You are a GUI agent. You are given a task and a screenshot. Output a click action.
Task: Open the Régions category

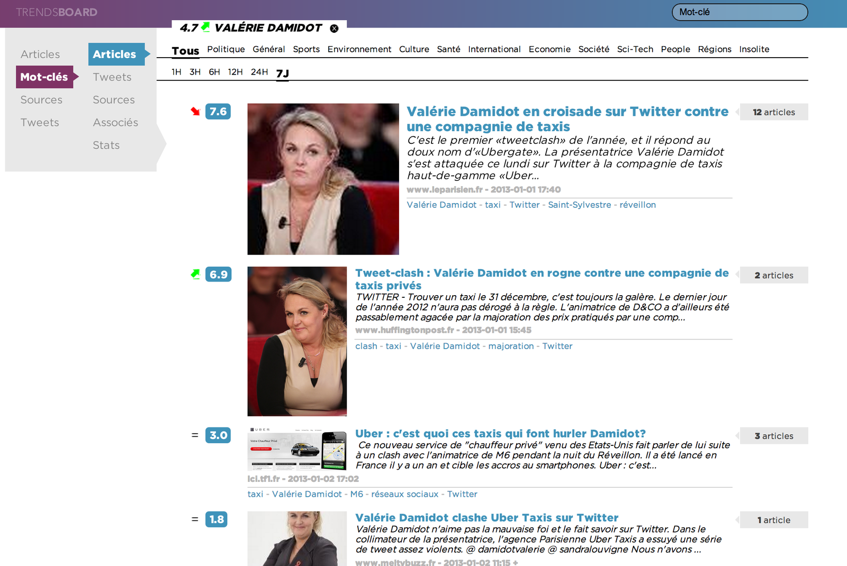pyautogui.click(x=715, y=49)
